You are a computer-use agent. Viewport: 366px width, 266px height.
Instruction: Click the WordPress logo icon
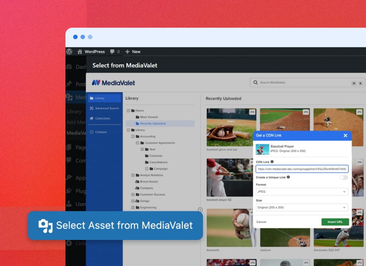click(69, 51)
